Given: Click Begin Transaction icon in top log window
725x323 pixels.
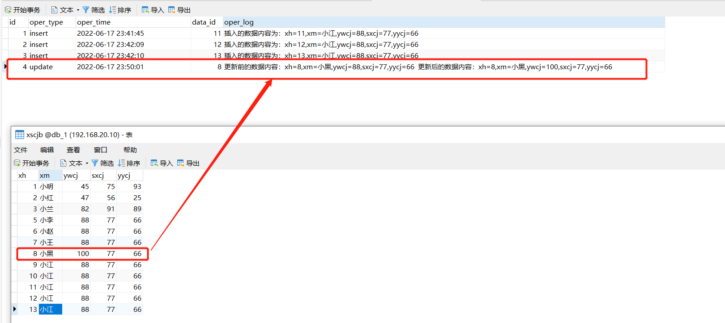Looking at the screenshot, I should point(8,10).
